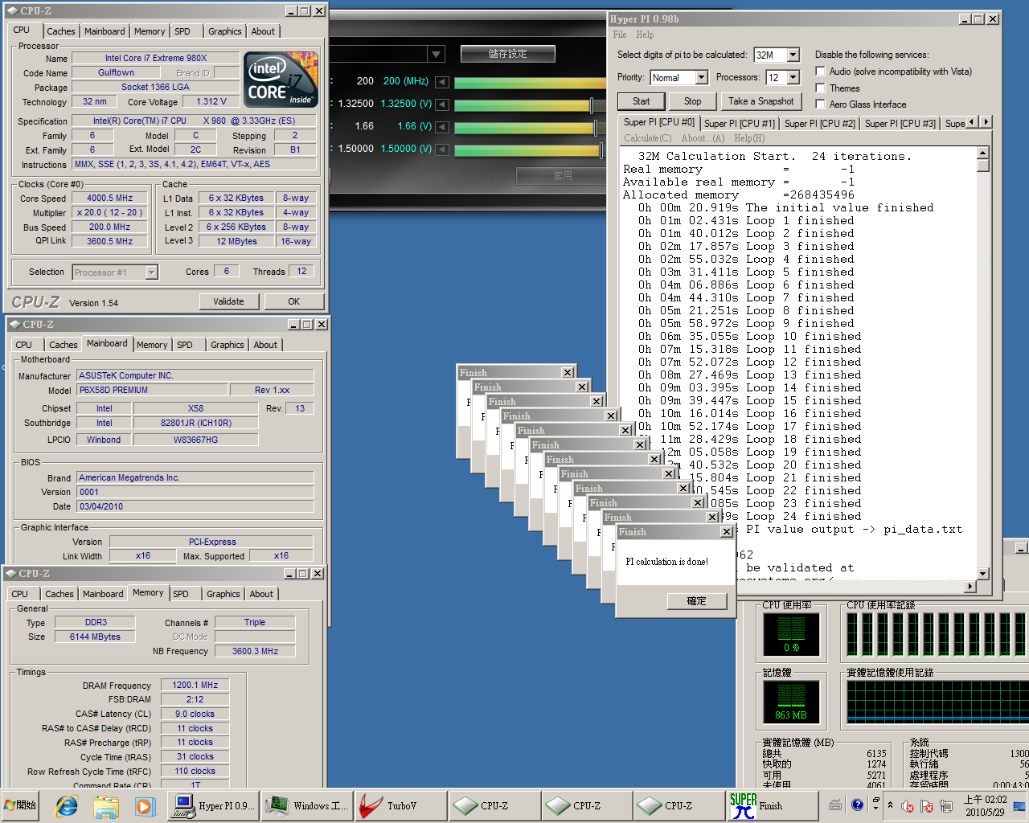The image size is (1029, 823).
Task: Click the 1.32500 V slider handle in TurboV
Action: [x=592, y=104]
